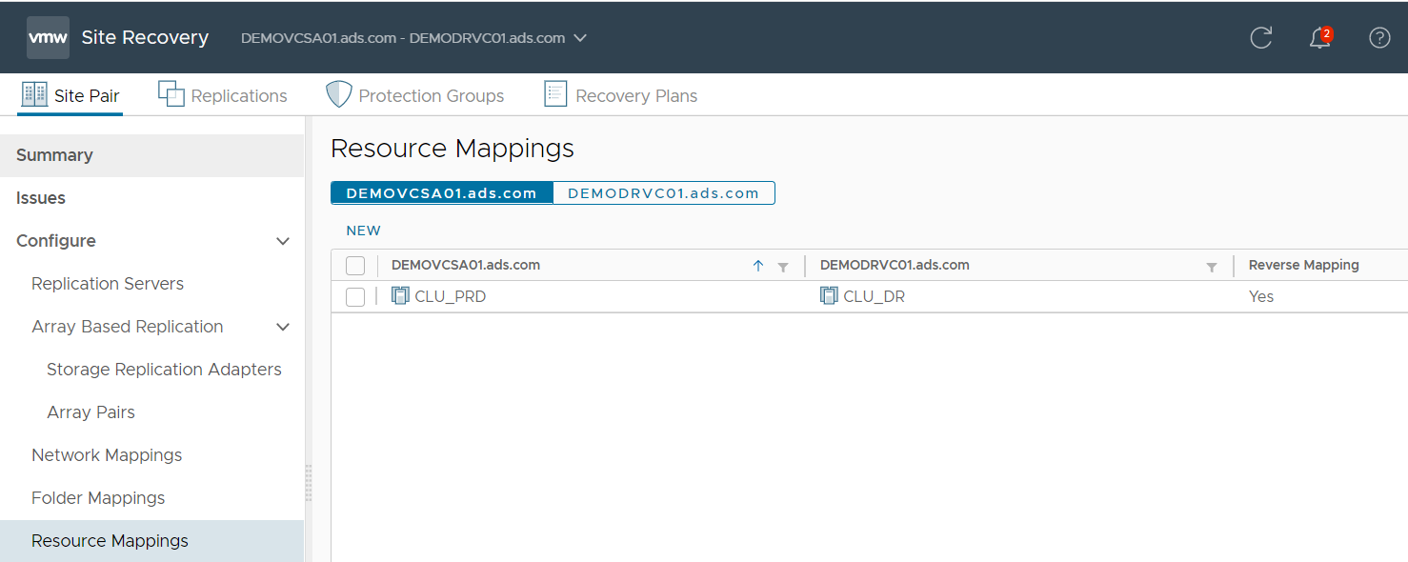
Task: Click the Configure label in sidebar
Action: [56, 241]
